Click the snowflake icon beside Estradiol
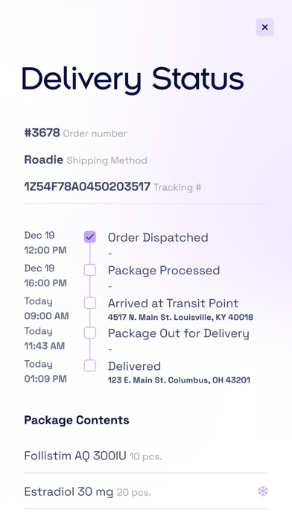 pyautogui.click(x=263, y=491)
